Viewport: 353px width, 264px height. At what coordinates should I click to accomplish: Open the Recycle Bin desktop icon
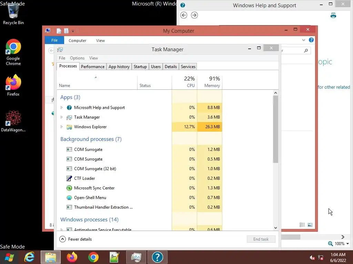pos(13,13)
